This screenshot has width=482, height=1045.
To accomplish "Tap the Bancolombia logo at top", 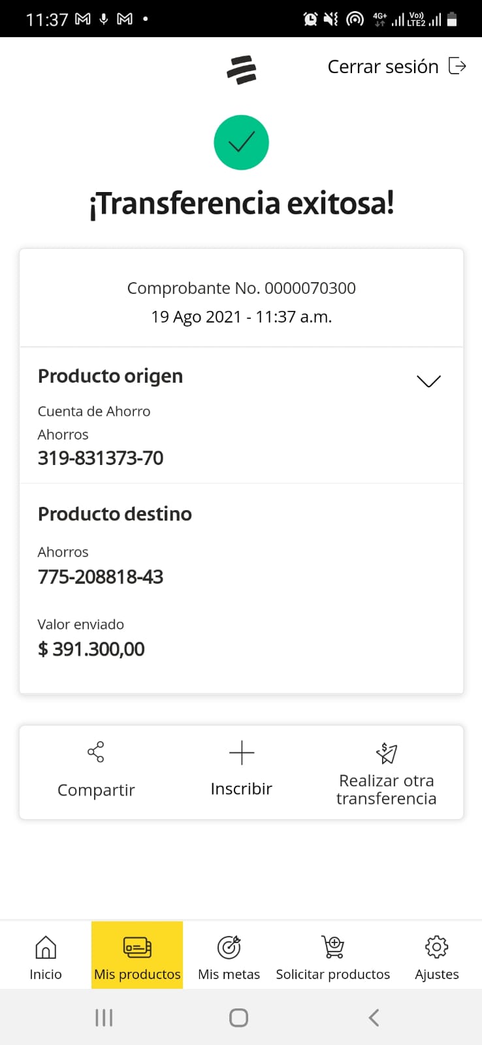I will (242, 70).
